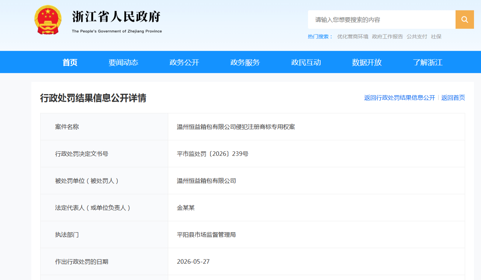Click the 被处罚单位（被处罚人） label
This screenshot has height=280, width=481.
click(x=87, y=181)
